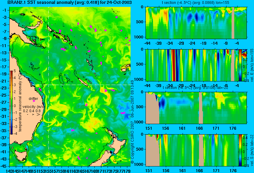Click '1000' depth label of lon=155 temperature section
The height and width of the screenshot is (173, 254).
[x=139, y=37]
